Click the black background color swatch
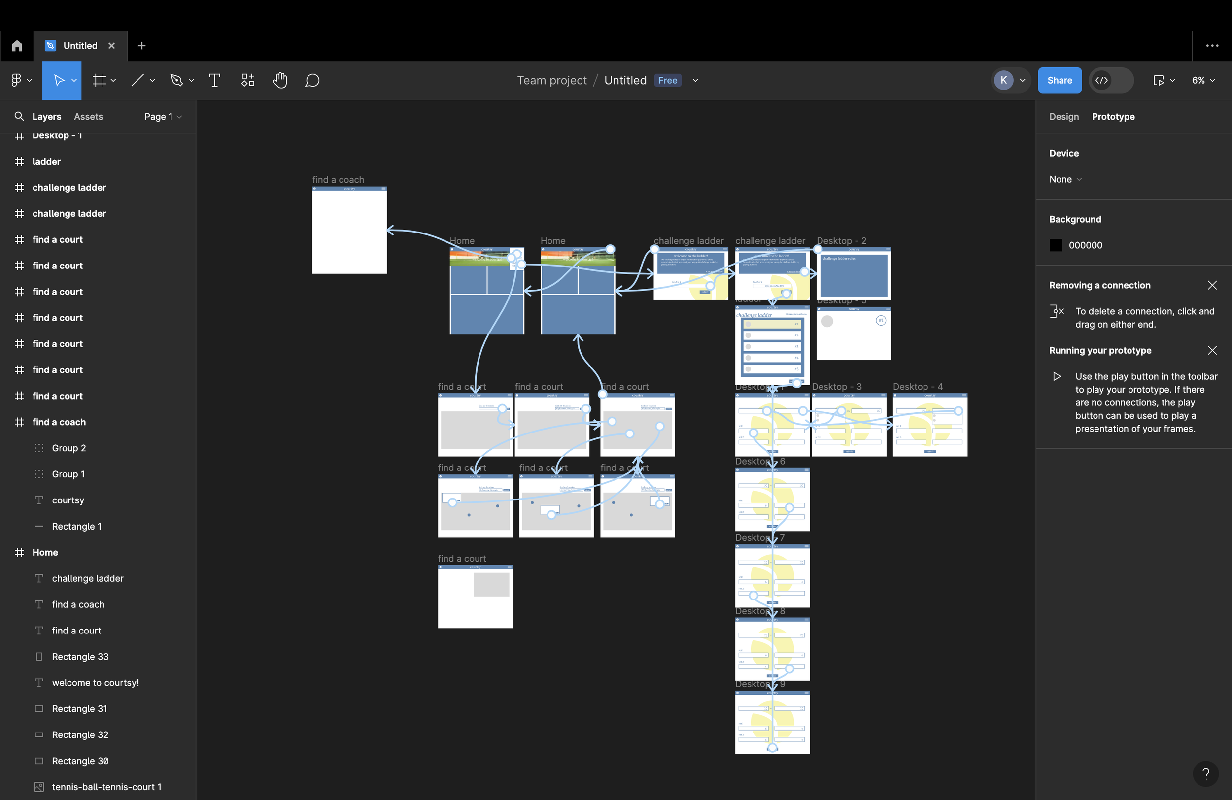The width and height of the screenshot is (1232, 800). point(1056,245)
